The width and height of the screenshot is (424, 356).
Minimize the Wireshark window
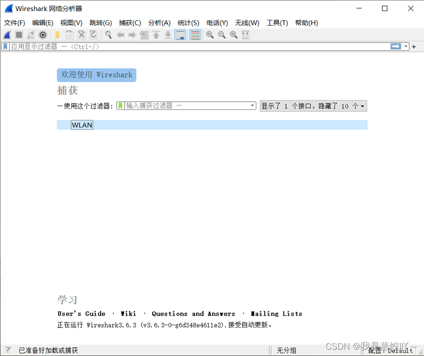point(359,9)
